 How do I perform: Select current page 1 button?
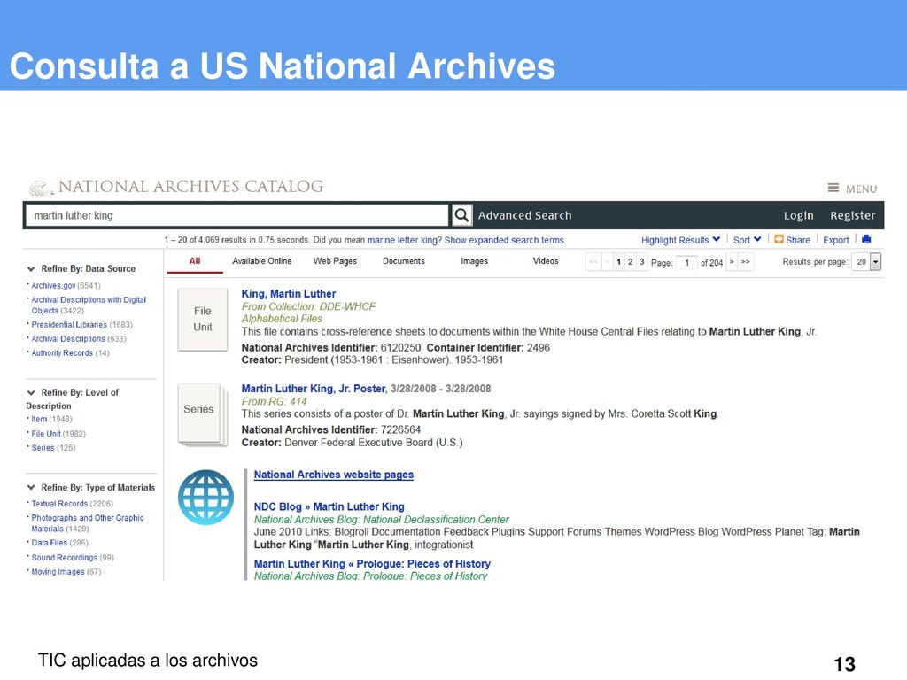[618, 262]
